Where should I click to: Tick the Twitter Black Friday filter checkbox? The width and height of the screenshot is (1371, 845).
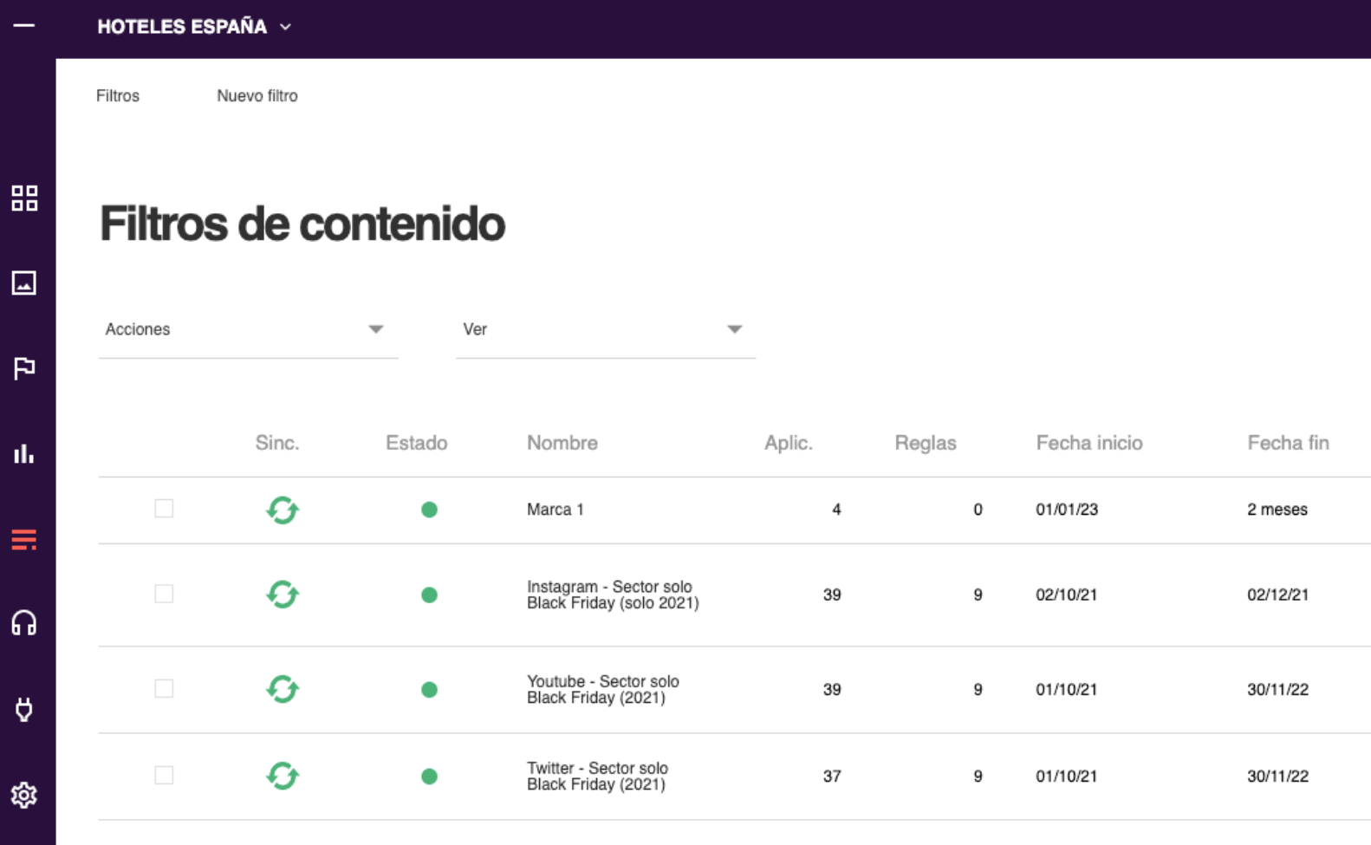164,775
